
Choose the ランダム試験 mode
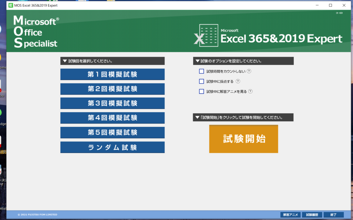112,147
